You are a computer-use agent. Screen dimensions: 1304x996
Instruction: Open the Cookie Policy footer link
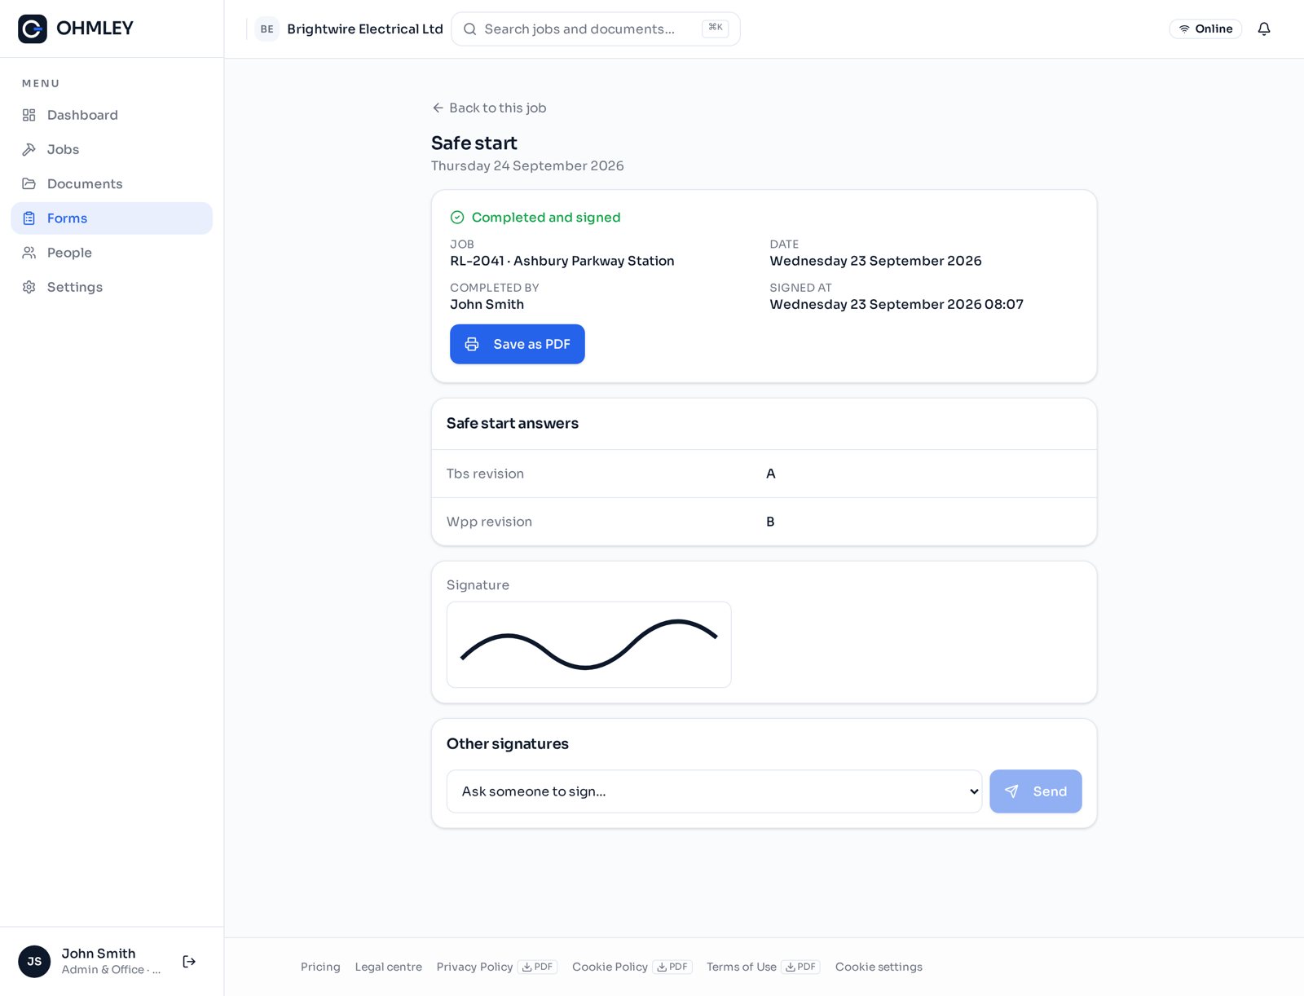coord(610,967)
